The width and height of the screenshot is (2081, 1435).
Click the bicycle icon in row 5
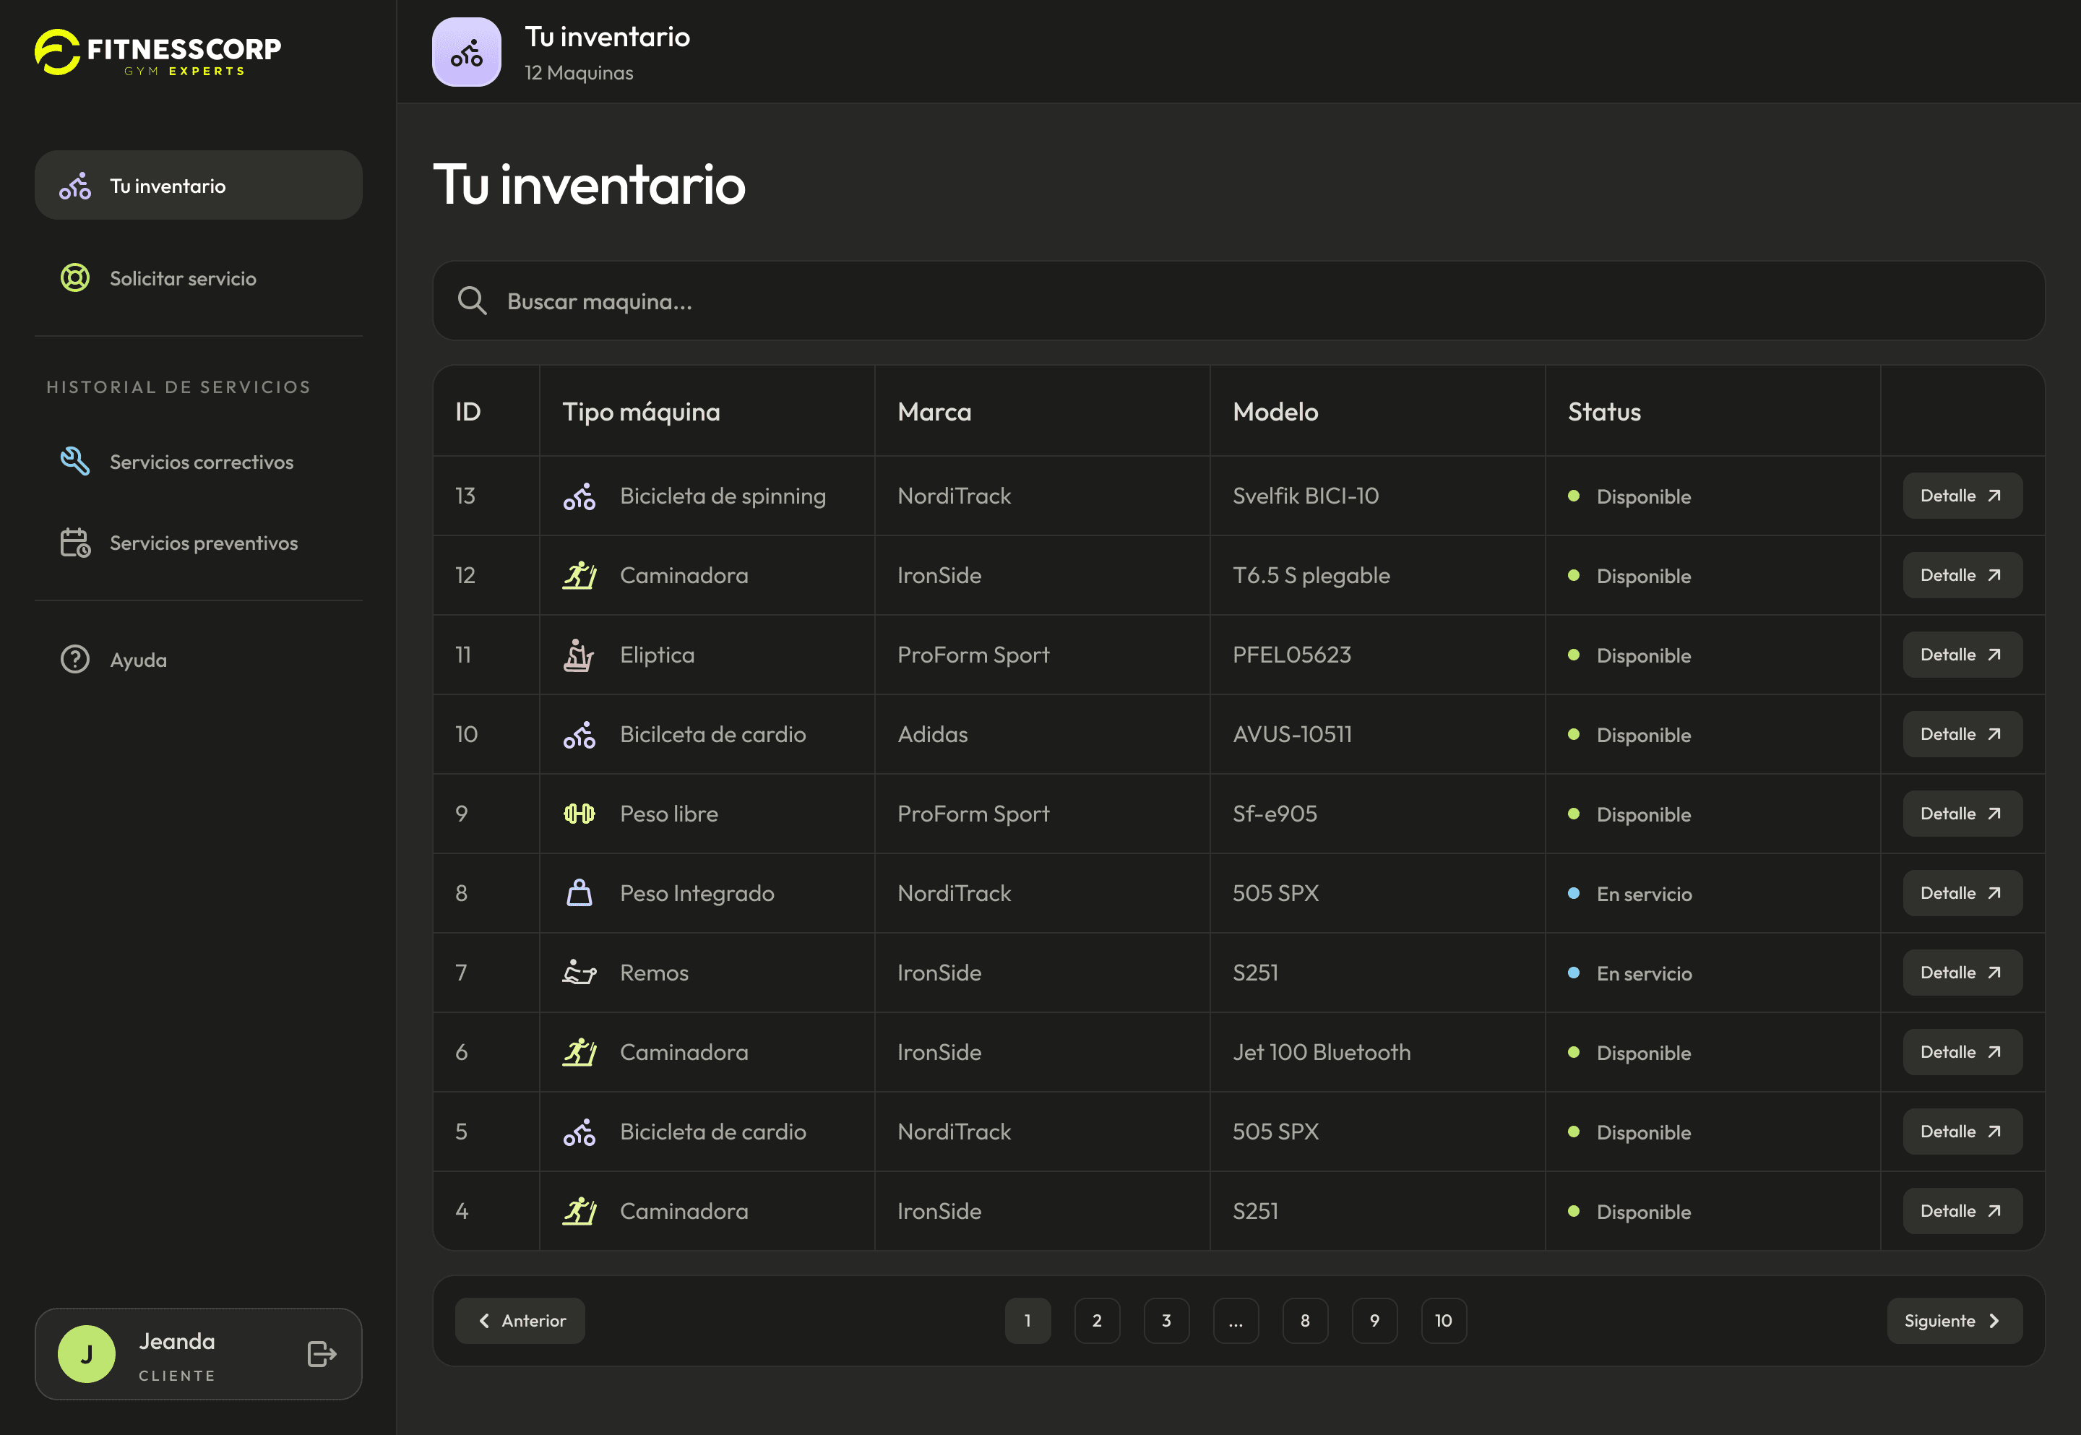pyautogui.click(x=580, y=1132)
